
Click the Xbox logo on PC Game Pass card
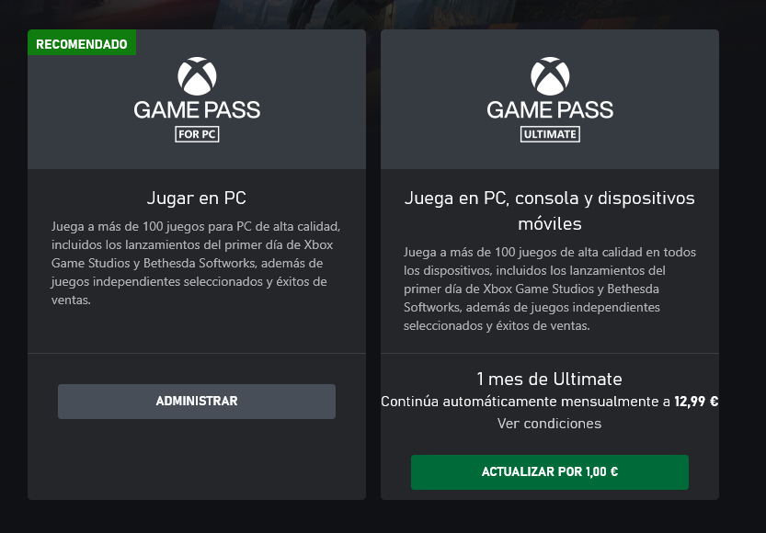197,76
